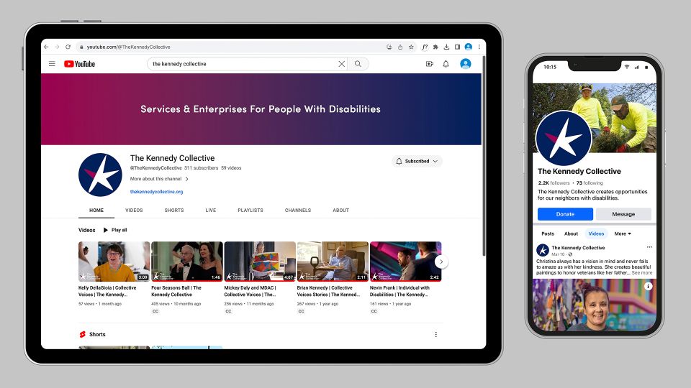Click the blue Donate button

coord(565,214)
